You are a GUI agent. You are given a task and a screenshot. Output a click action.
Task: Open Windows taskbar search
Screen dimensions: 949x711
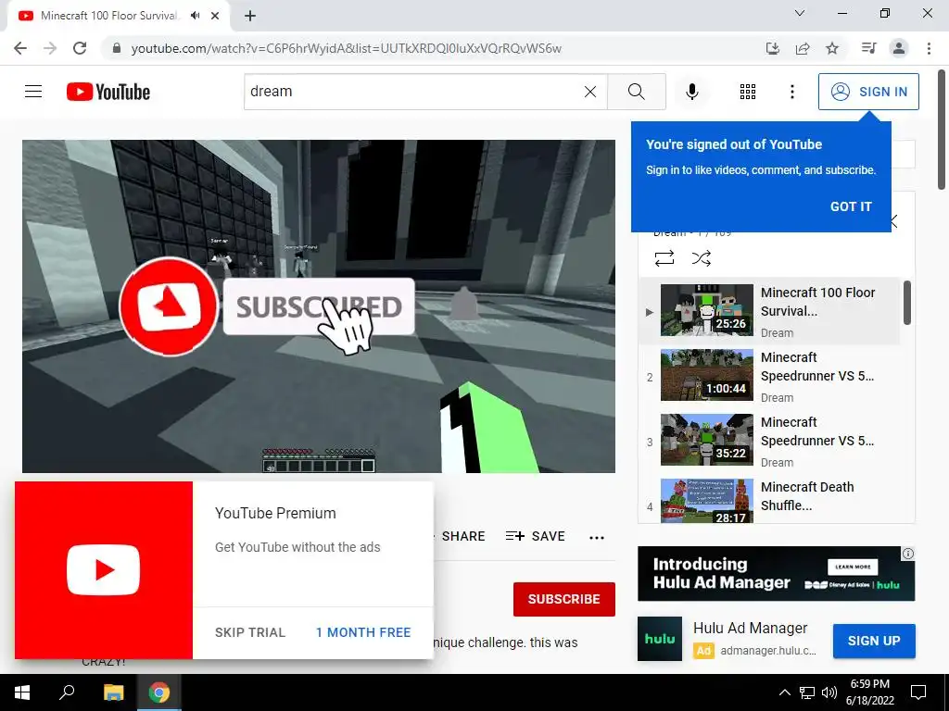click(67, 692)
